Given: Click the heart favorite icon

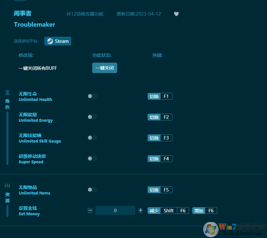Looking at the screenshot, I should [176, 14].
